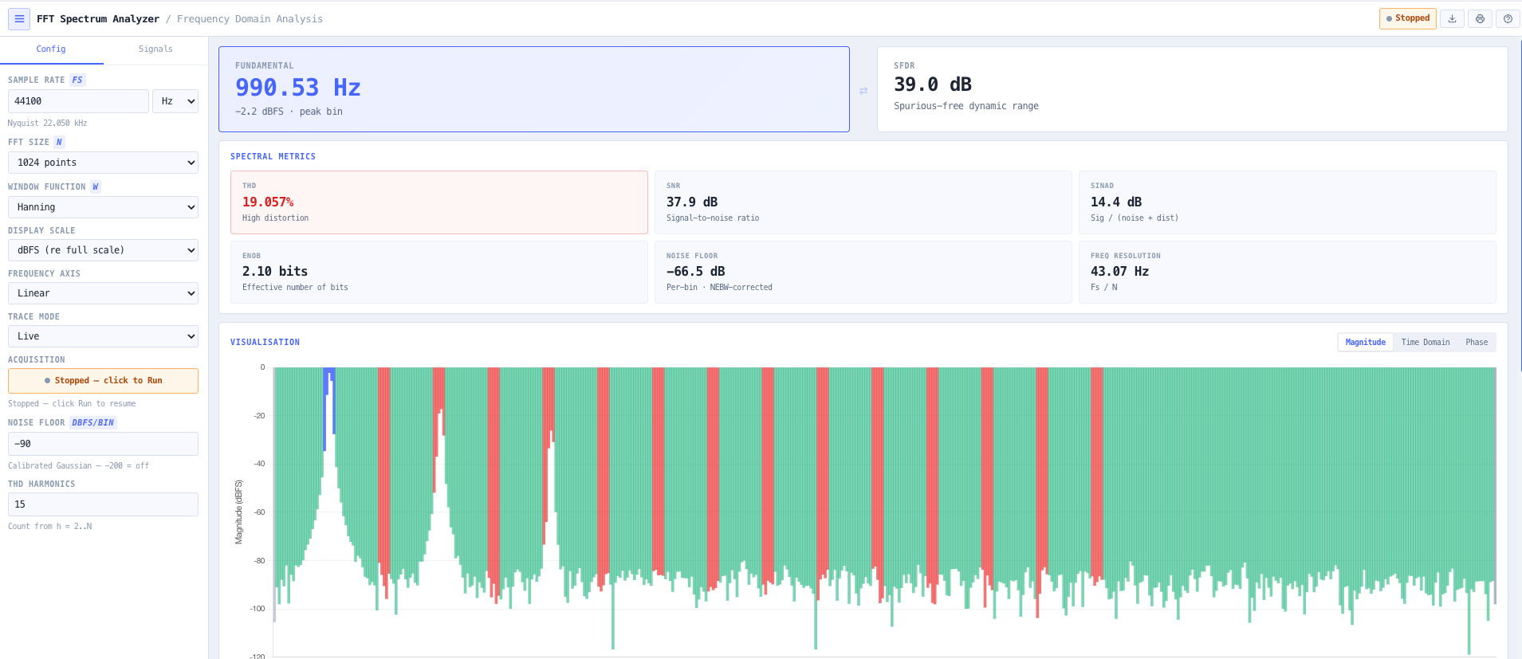Screen dimensions: 1522x659
Task: Click the Fundamental 990.53 Hz card
Action: (x=534, y=89)
